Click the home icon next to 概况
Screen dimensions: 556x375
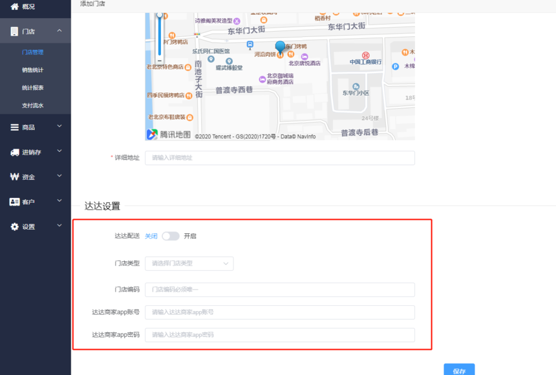point(14,6)
